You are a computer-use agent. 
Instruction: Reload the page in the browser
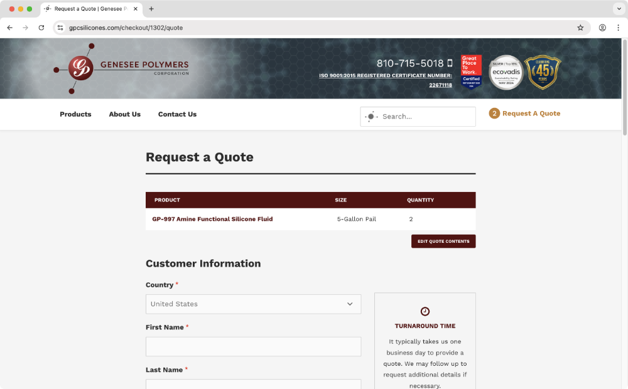[41, 28]
